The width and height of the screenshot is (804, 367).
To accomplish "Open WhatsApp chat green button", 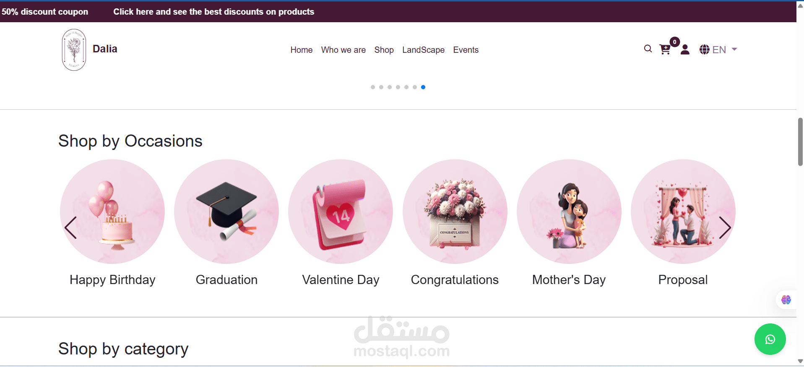I will [x=770, y=339].
